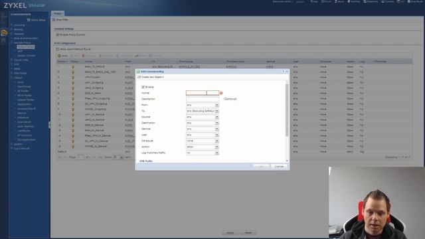The height and width of the screenshot is (239, 425).
Task: Close the Add corresponding dialog
Action: coord(287,71)
